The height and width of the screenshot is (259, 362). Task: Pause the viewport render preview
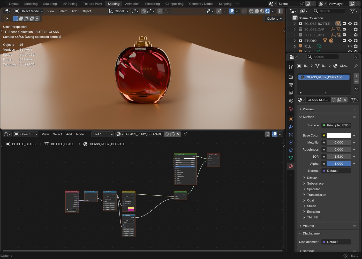coord(280,11)
